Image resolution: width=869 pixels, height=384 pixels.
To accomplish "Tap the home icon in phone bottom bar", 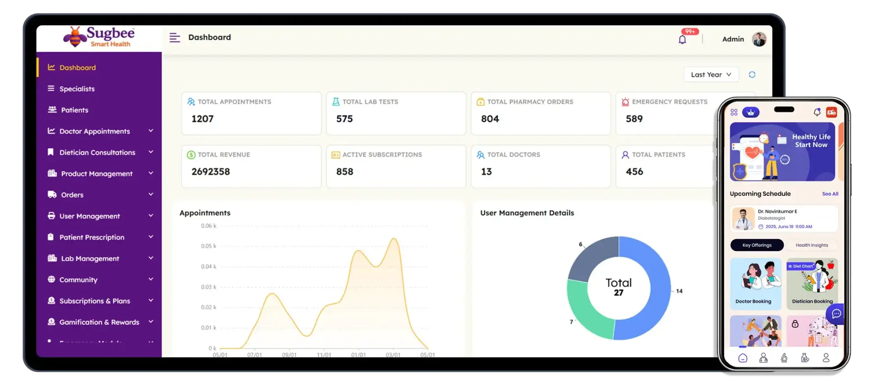I will click(742, 358).
